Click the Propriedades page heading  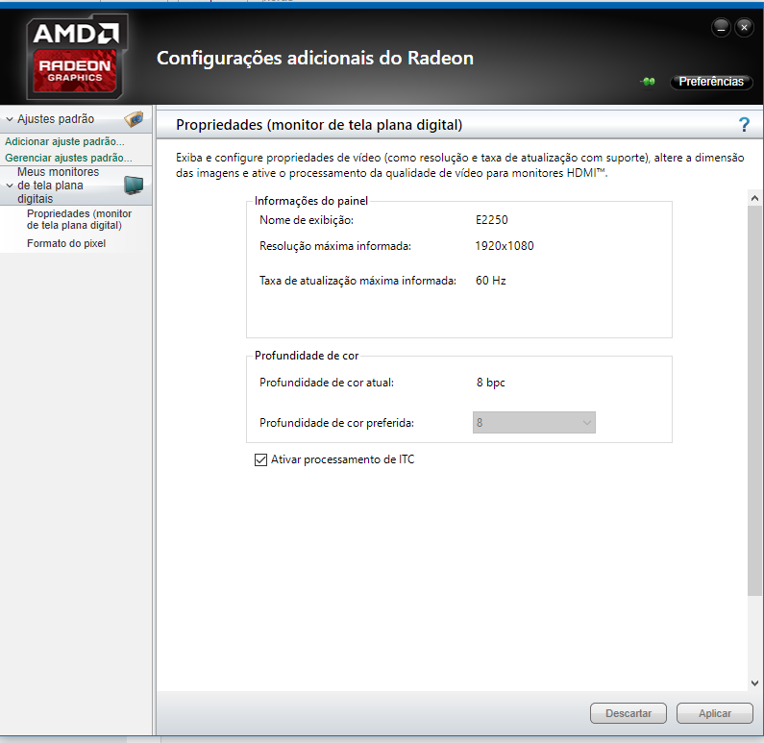[319, 125]
